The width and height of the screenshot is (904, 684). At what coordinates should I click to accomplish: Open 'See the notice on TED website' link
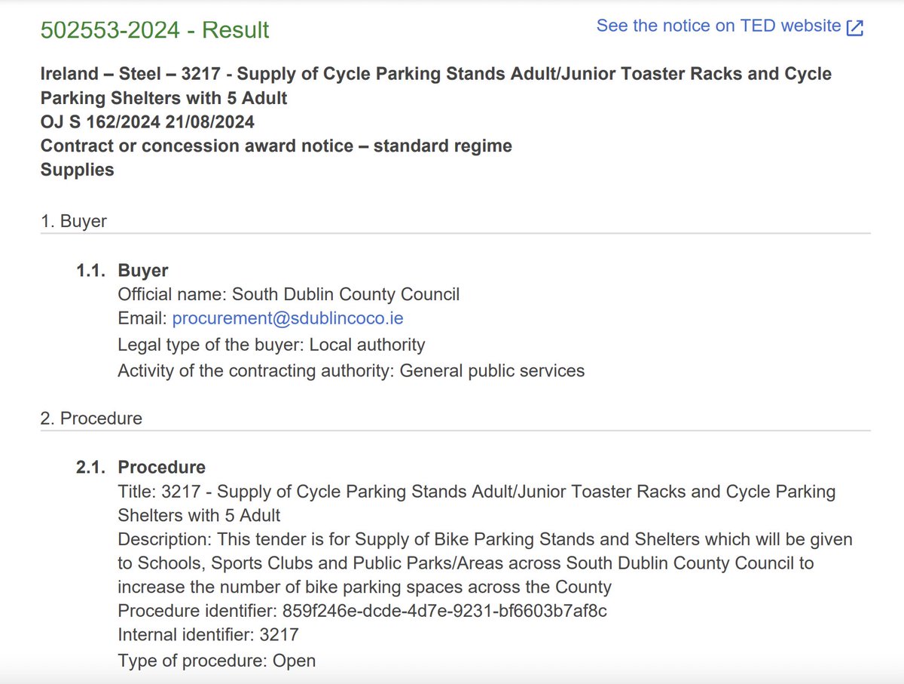(718, 26)
